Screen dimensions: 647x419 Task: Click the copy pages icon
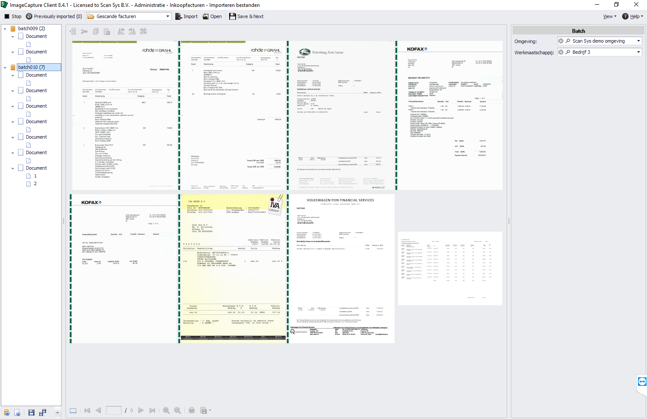96,31
